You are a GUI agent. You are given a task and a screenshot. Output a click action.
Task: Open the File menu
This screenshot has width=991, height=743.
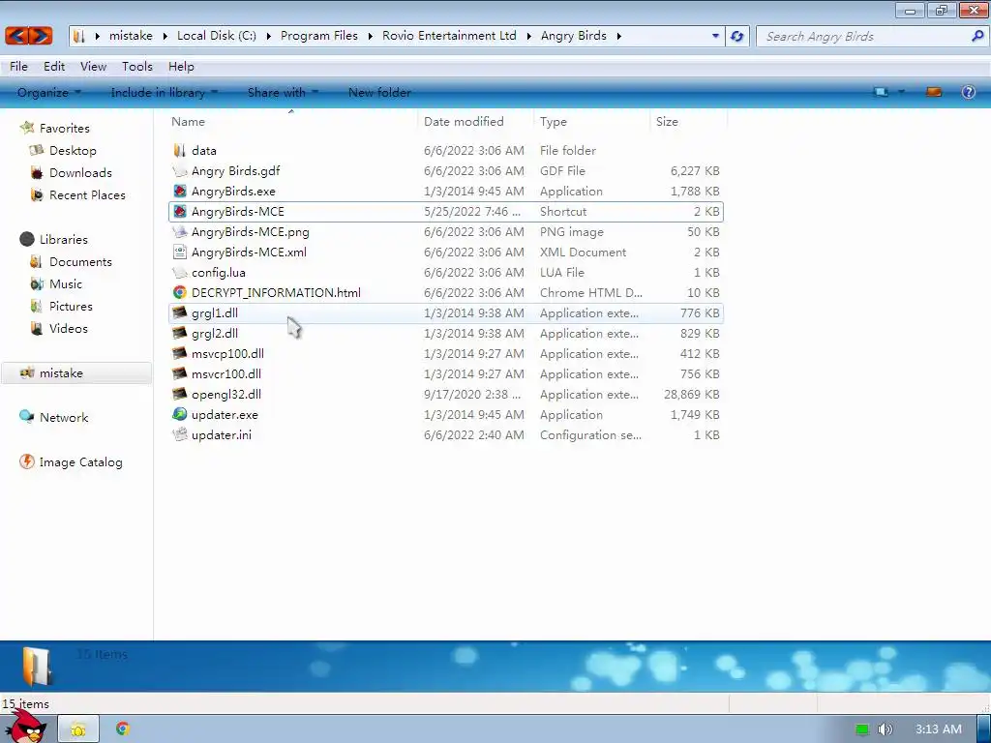pos(18,67)
